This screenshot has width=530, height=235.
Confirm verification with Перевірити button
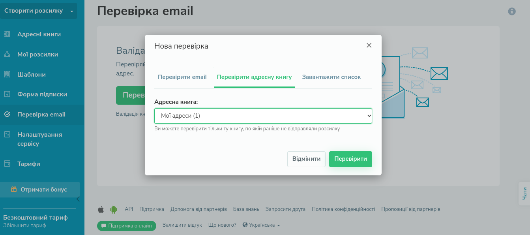pos(350,159)
